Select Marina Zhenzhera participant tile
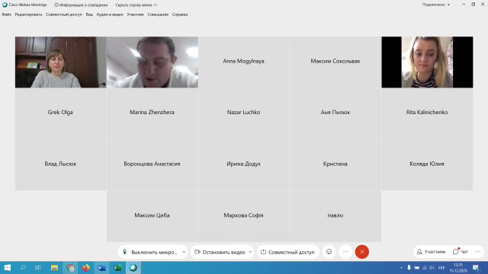Viewport: 488px width, 274px height. (152, 113)
